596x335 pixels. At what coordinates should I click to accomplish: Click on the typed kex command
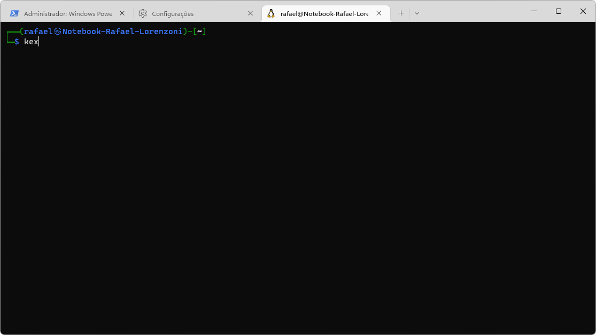click(x=31, y=42)
